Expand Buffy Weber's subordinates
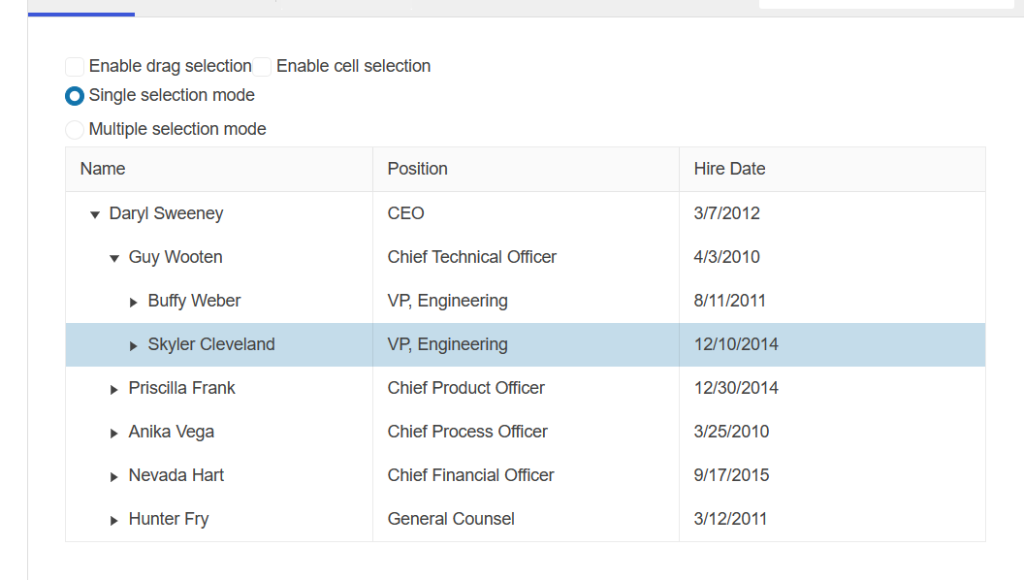This screenshot has width=1024, height=580. point(134,302)
